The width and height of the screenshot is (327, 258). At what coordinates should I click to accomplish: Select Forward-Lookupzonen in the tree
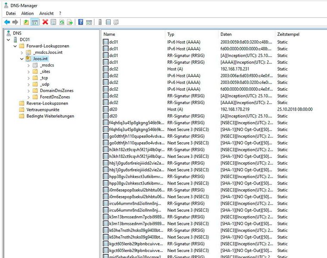click(x=48, y=46)
